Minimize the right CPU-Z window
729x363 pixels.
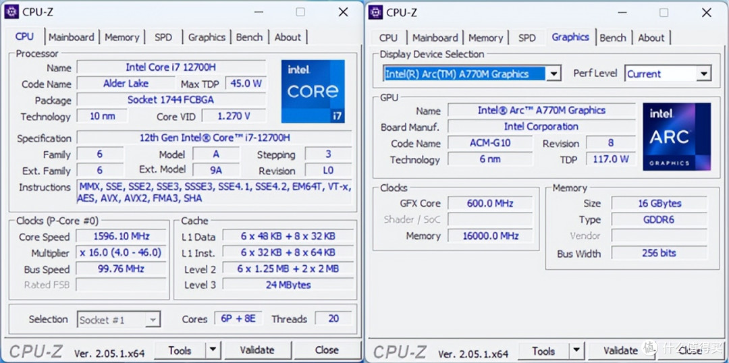621,13
